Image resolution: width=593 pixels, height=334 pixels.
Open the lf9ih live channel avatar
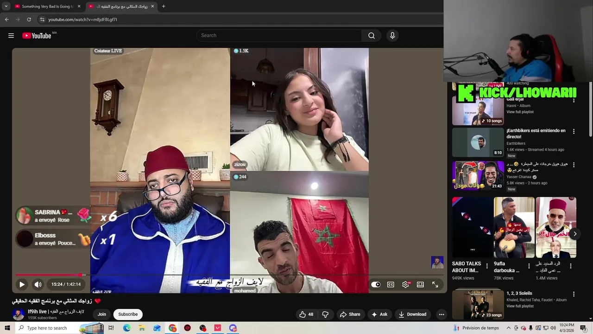[18, 314]
